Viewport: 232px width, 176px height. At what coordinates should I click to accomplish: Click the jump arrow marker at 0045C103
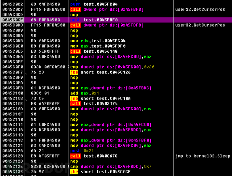[26, 100]
